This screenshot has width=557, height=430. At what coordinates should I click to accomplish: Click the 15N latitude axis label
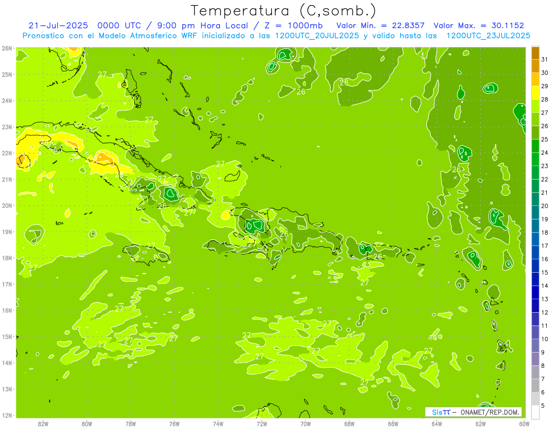7,336
